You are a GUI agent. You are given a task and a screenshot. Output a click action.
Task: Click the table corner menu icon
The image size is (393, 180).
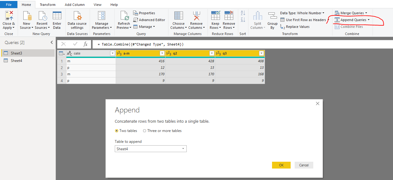[x=62, y=53]
